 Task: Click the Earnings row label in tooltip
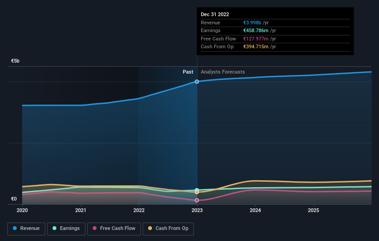[x=211, y=30]
